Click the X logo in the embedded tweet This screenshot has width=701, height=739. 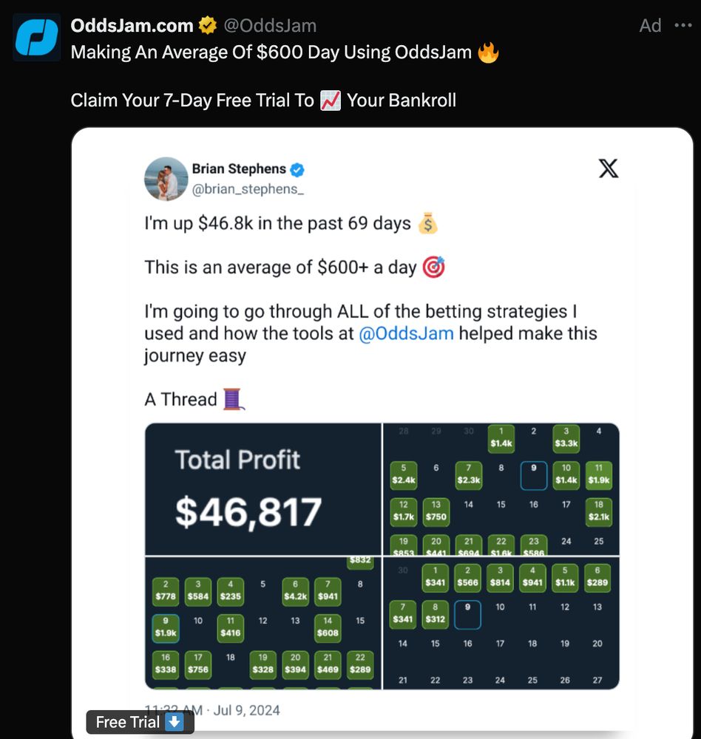click(x=608, y=169)
